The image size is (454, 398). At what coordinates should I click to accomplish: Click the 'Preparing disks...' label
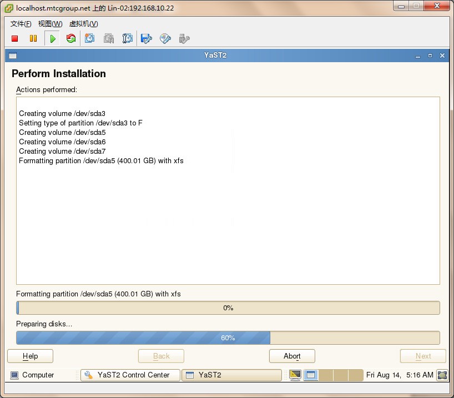coord(44,324)
